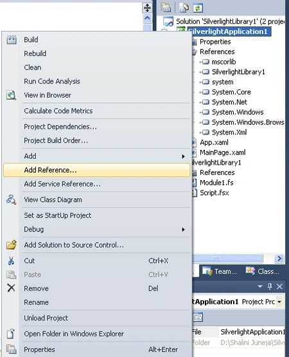289x357 pixels.
Task: Click the Build icon in the context menu
Action: pos(12,40)
